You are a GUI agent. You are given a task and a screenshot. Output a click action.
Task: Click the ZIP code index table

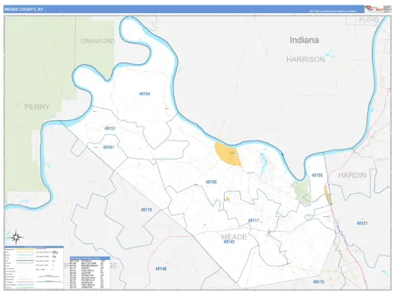pos(90,272)
